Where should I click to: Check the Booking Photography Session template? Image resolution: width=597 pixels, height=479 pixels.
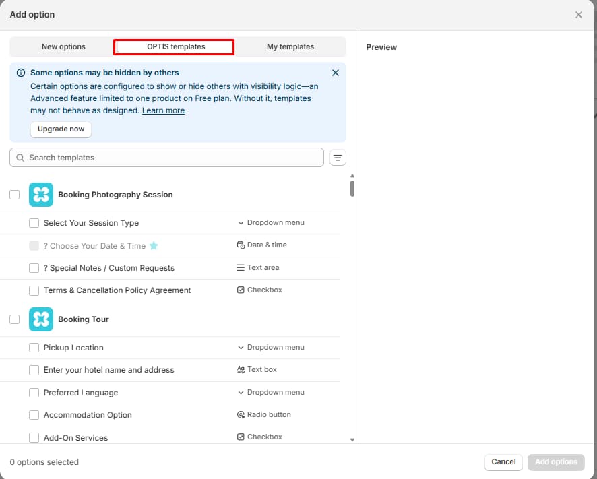coord(14,195)
